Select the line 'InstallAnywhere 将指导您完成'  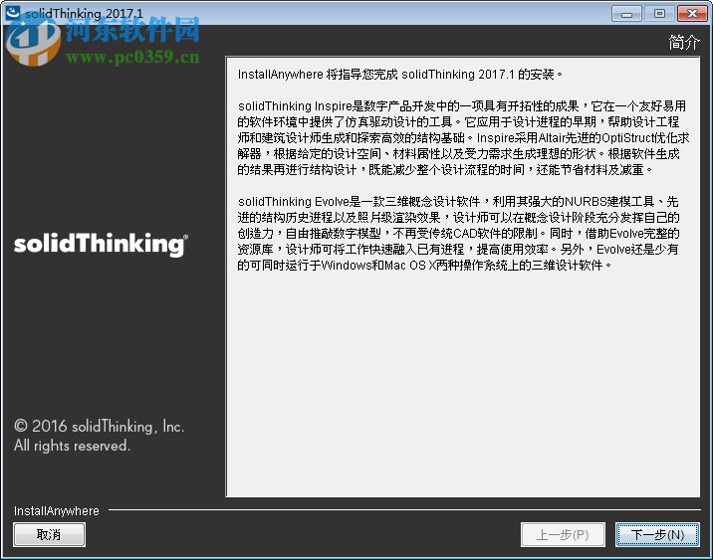coord(400,74)
